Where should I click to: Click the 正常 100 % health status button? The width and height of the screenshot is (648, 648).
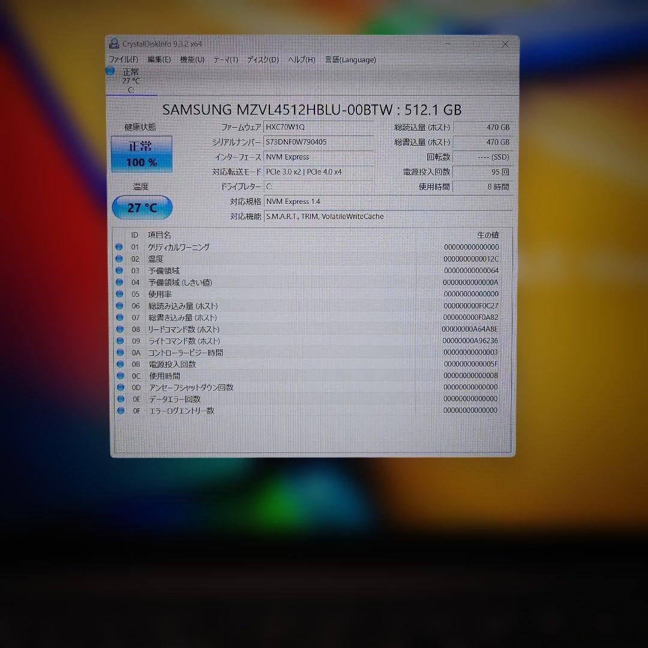pos(142,154)
